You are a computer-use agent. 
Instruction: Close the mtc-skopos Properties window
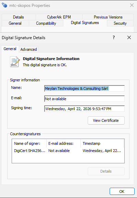pyautogui.click(x=132, y=5)
